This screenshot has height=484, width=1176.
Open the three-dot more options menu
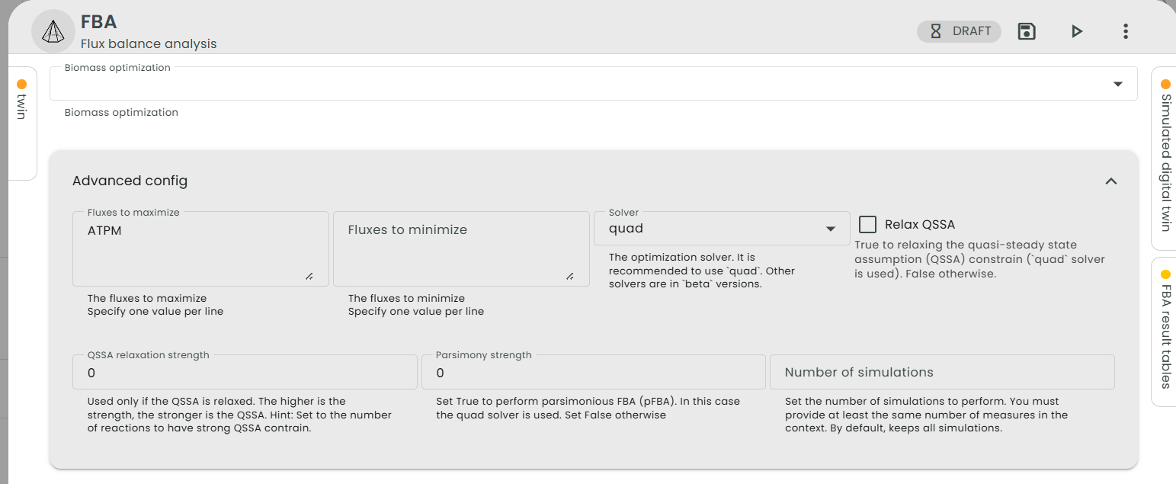point(1125,31)
